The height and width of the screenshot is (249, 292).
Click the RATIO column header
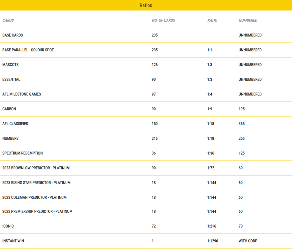pos(212,20)
